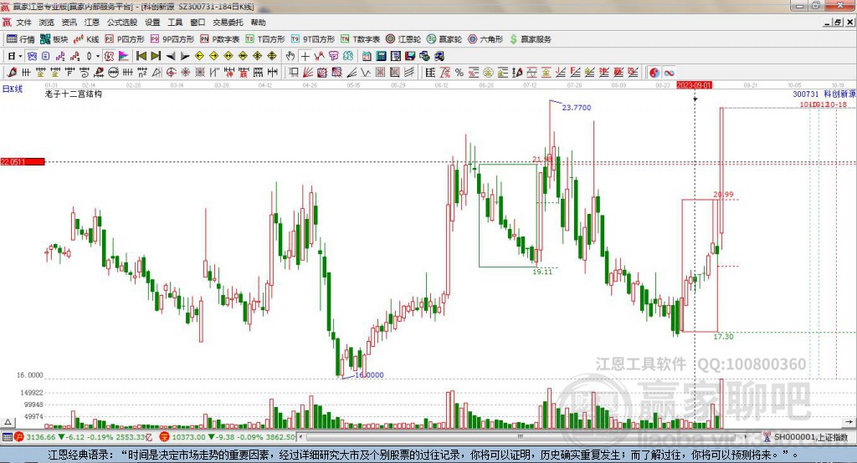The height and width of the screenshot is (463, 857).
Task: Select the compass radial star tool
Action: [x=185, y=72]
